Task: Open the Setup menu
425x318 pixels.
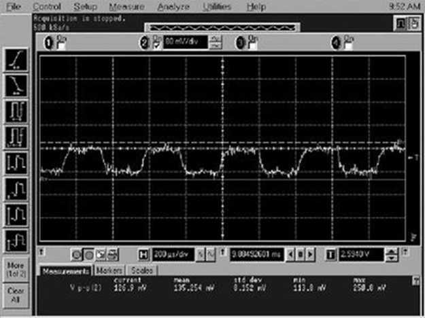Action: pos(85,7)
